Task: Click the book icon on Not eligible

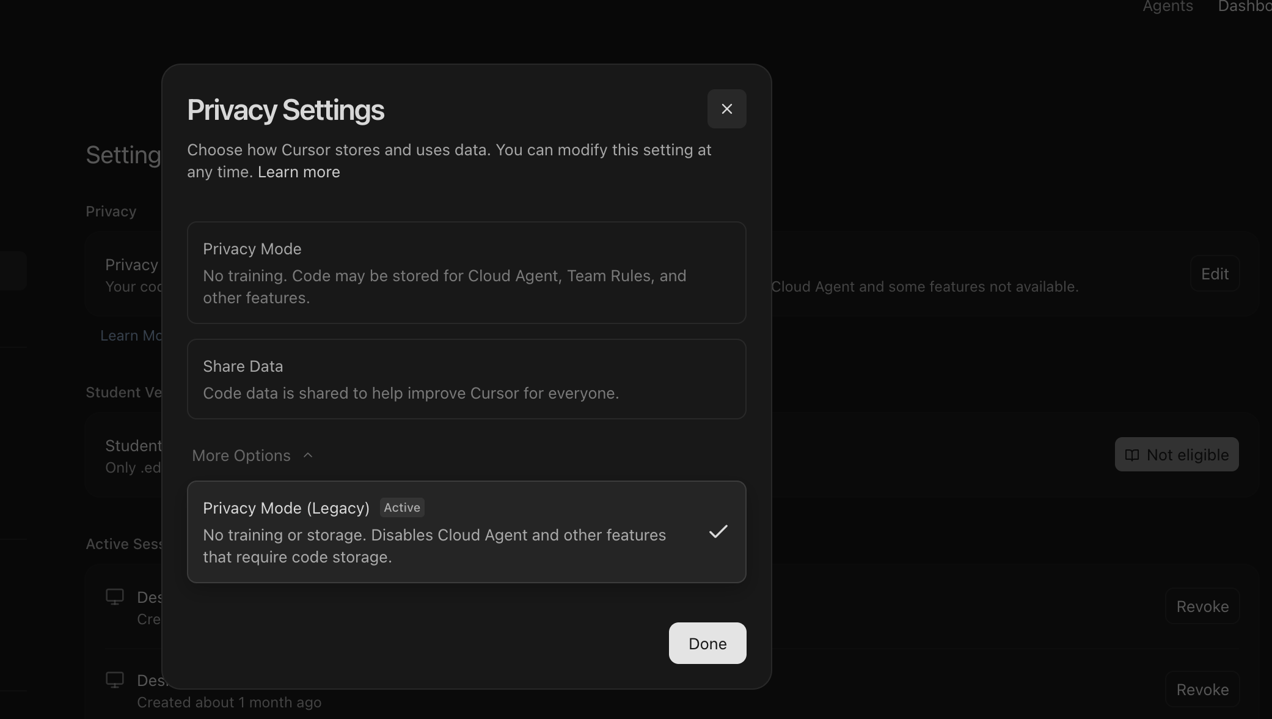Action: 1132,455
